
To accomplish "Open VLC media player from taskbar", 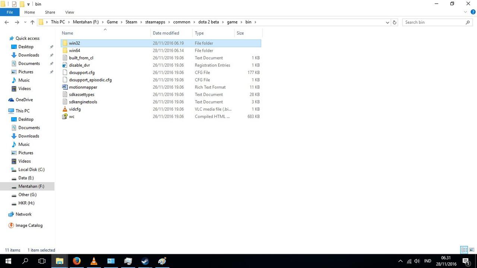I will (94, 261).
